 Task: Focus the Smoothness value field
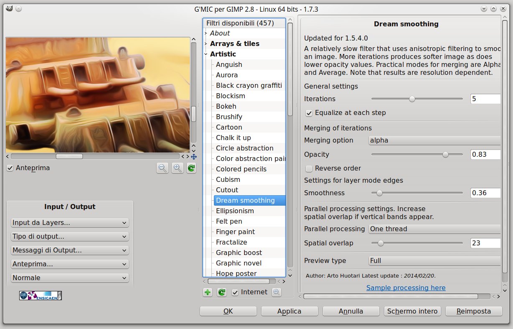485,193
